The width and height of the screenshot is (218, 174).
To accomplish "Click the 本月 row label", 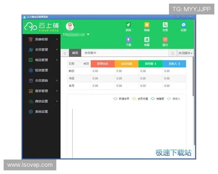I will [72, 86].
